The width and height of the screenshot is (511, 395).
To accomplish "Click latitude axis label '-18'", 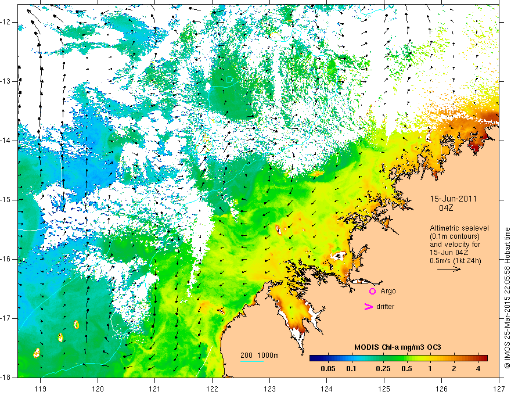I will (x=6, y=378).
